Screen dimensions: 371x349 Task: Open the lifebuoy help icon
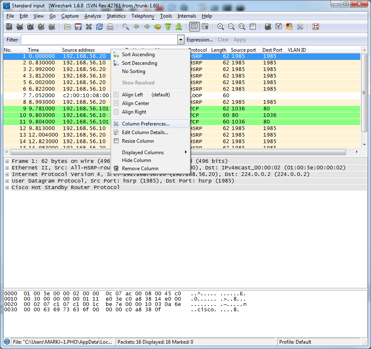(316, 27)
